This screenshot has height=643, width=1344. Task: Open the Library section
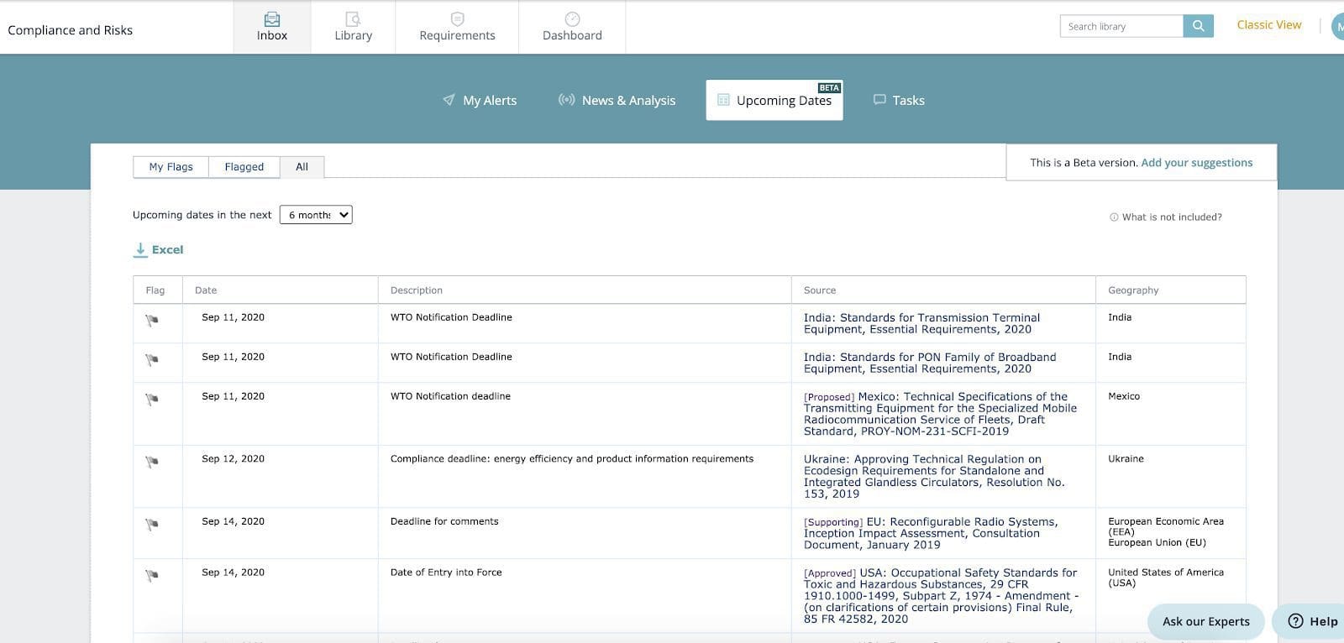pyautogui.click(x=353, y=27)
